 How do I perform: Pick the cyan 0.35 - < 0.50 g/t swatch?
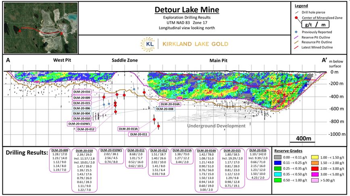click(x=278, y=174)
